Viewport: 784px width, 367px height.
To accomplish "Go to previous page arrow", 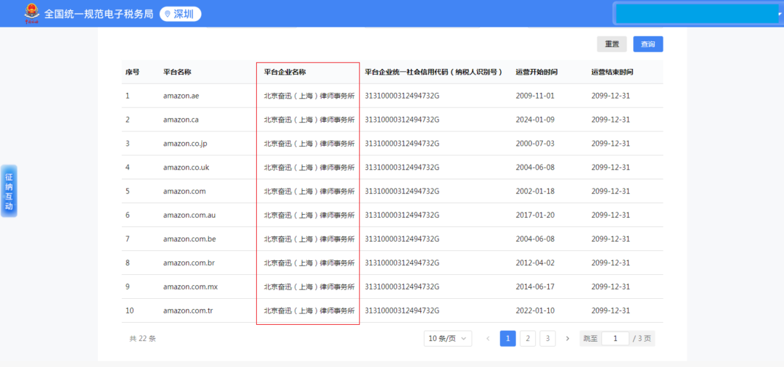I will (x=488, y=339).
